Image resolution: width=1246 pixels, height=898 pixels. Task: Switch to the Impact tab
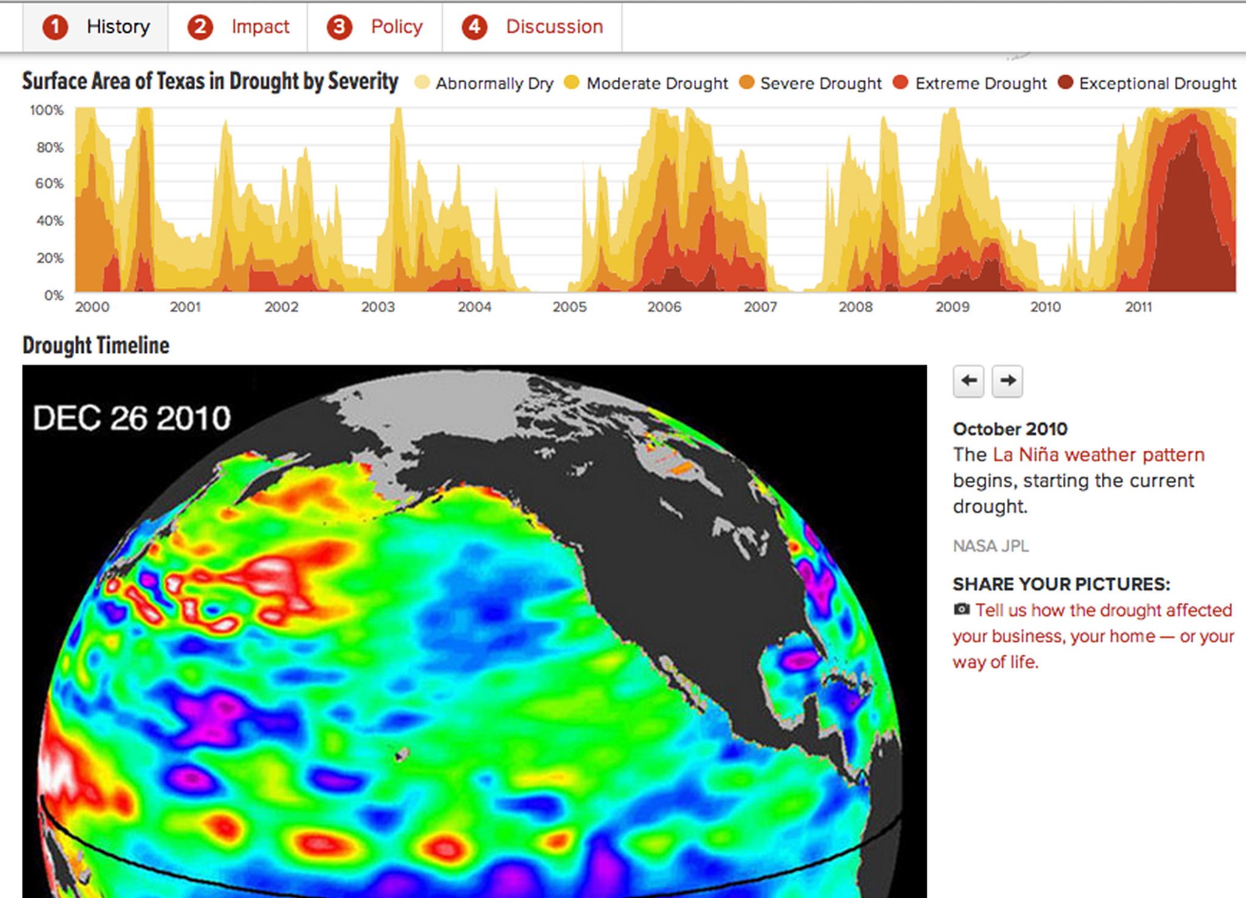pos(260,27)
